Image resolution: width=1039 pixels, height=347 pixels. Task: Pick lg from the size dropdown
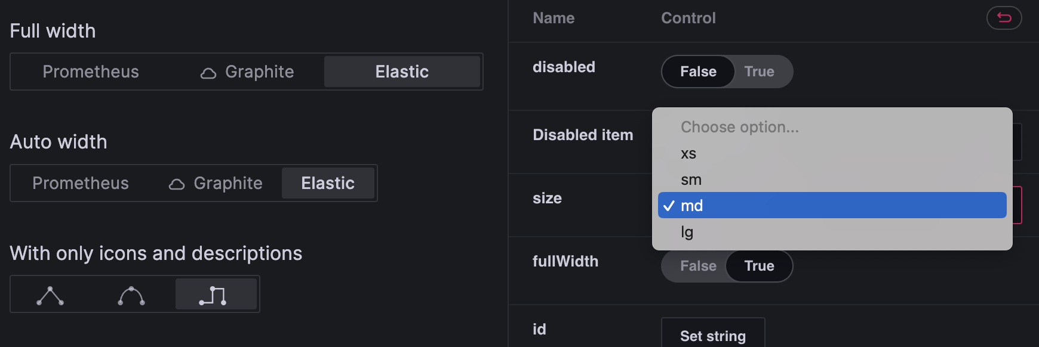click(687, 232)
